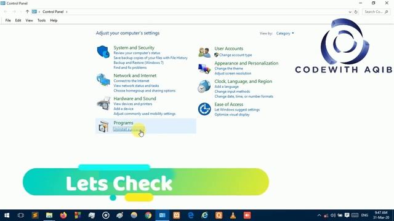394x221 pixels.
Task: Click the Network and Internet globe icon
Action: pyautogui.click(x=103, y=80)
